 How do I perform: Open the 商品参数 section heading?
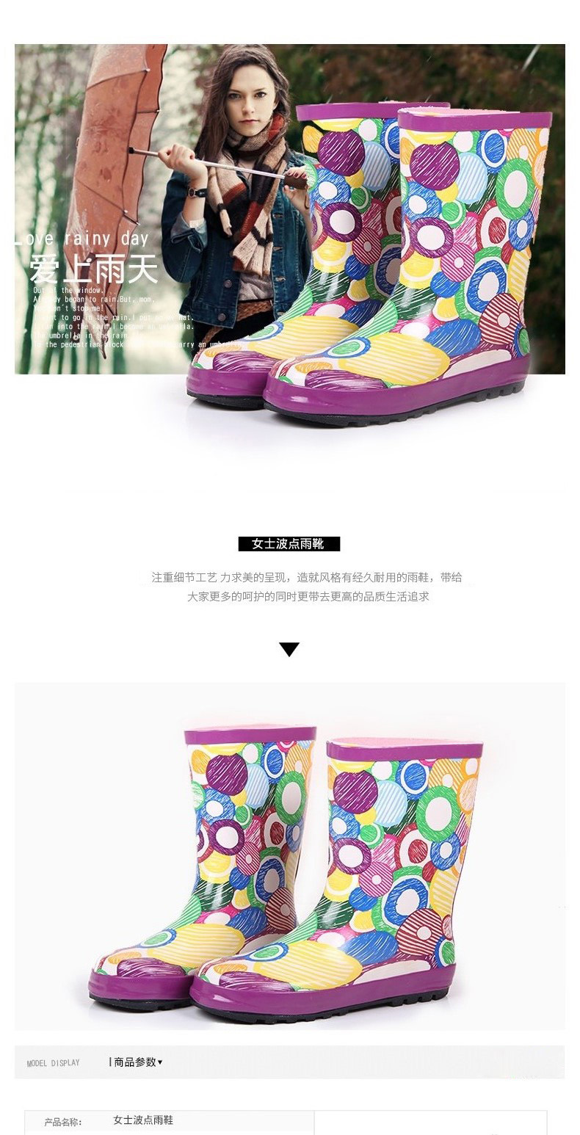pyautogui.click(x=135, y=1062)
